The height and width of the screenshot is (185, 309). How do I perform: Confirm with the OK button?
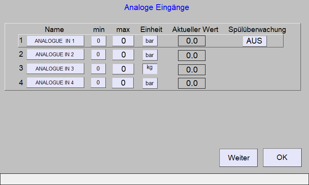[282, 158]
